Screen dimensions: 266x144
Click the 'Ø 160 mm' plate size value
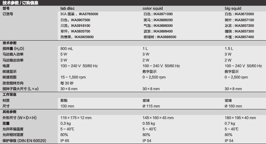pyautogui.click(x=233, y=106)
